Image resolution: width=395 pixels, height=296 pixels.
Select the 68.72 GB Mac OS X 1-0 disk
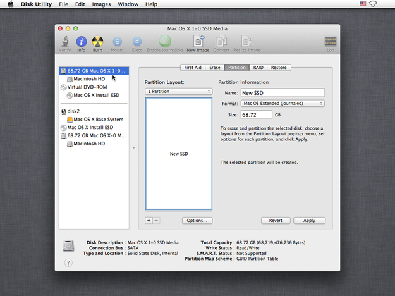coord(94,71)
